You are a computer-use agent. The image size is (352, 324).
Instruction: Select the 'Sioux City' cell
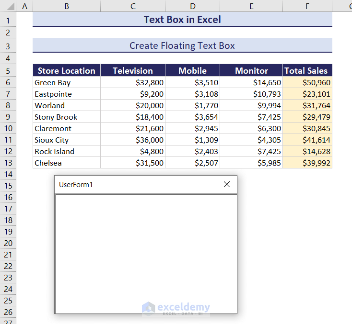pyautogui.click(x=67, y=140)
